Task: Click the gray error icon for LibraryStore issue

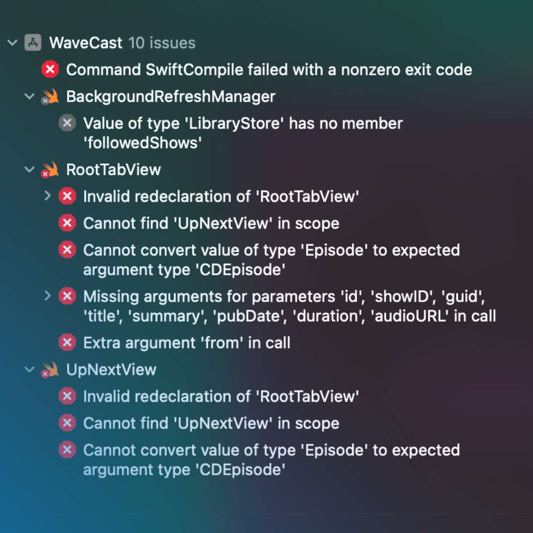Action: [x=67, y=123]
